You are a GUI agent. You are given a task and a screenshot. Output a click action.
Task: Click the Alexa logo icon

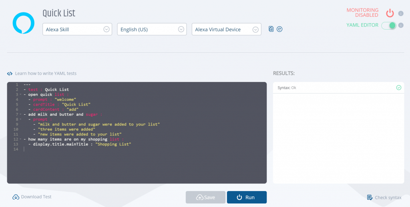(24, 23)
